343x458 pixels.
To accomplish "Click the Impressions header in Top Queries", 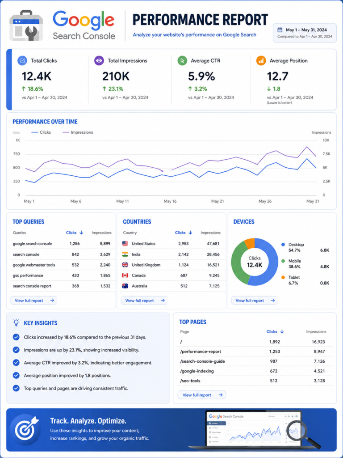I will pos(101,233).
